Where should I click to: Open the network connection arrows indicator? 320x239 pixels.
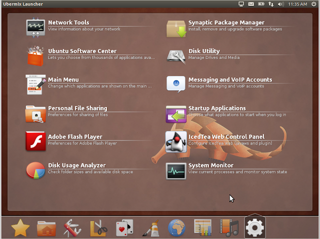point(271,4)
